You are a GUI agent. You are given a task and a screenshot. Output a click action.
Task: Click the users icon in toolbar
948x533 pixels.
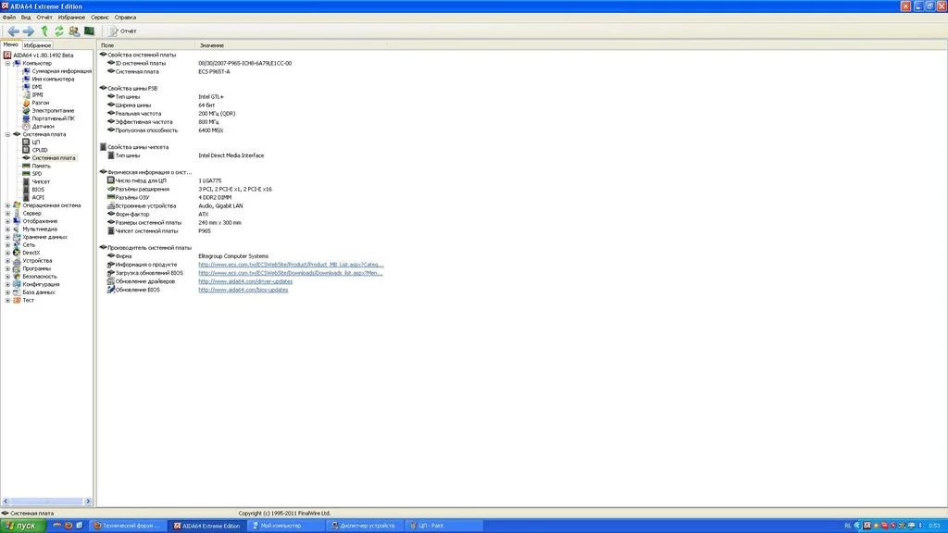tap(74, 31)
